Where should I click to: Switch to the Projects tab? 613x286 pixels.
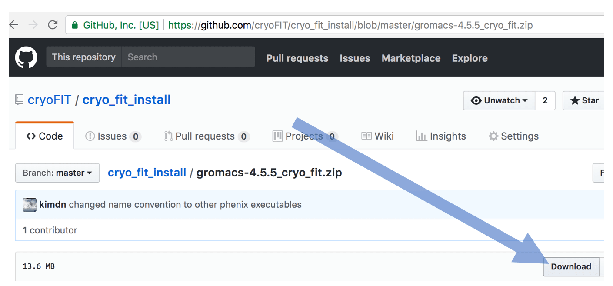pyautogui.click(x=304, y=136)
